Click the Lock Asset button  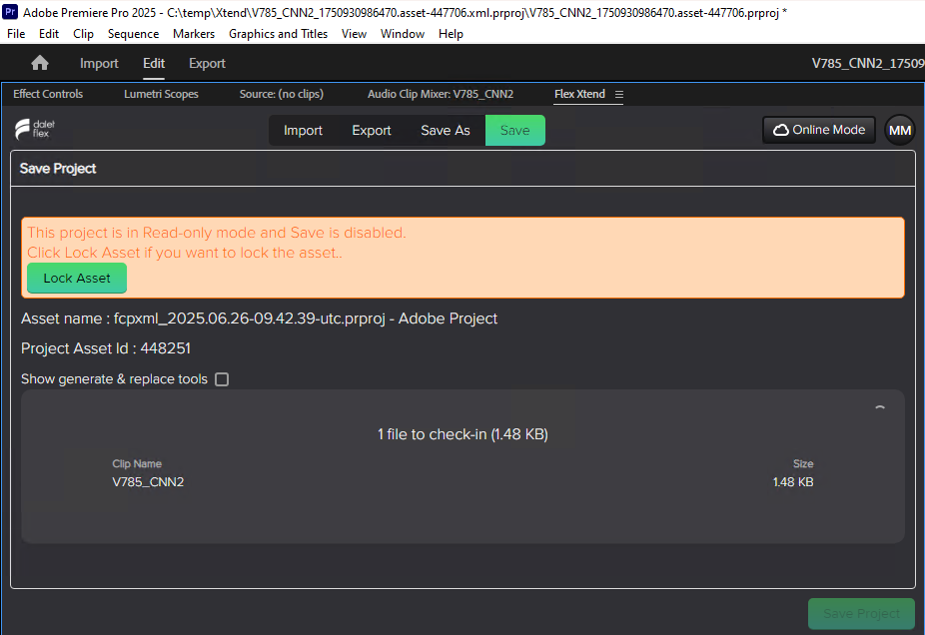click(77, 278)
